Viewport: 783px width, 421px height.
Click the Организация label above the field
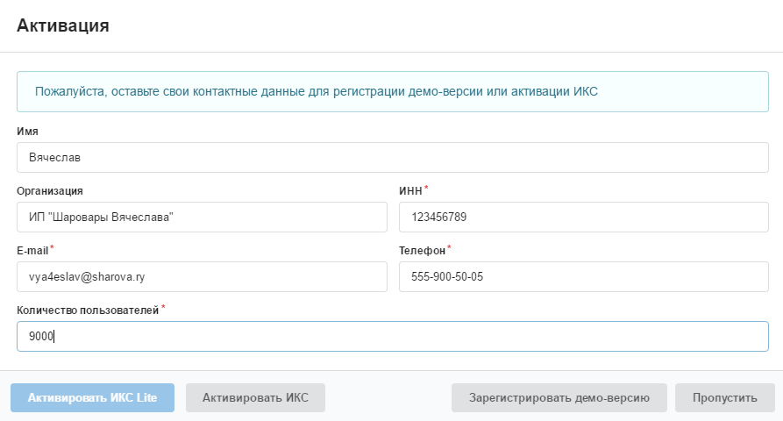click(50, 190)
